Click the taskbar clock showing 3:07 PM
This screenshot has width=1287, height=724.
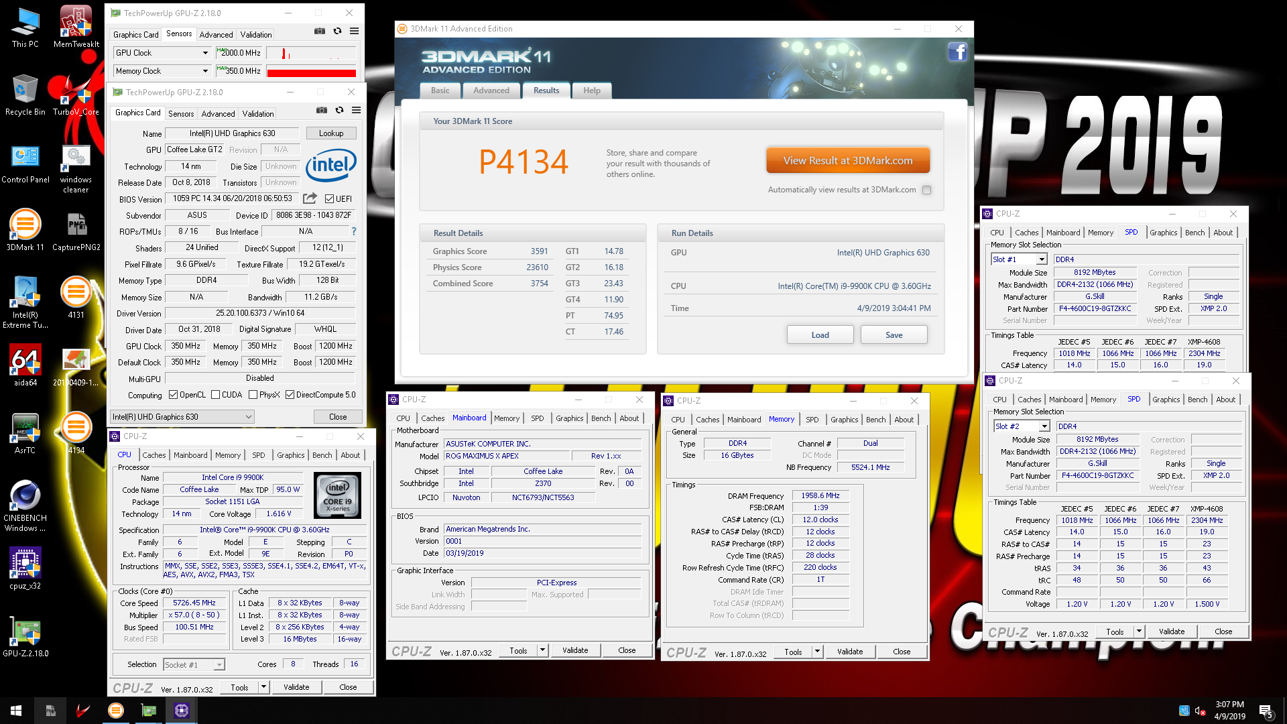pyautogui.click(x=1229, y=711)
